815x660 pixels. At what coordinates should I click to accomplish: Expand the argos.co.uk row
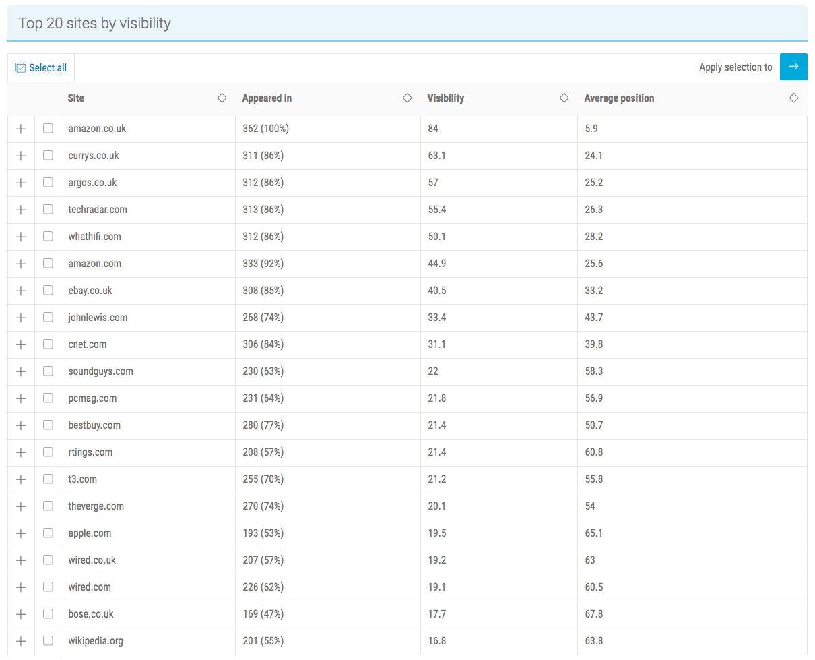click(21, 183)
